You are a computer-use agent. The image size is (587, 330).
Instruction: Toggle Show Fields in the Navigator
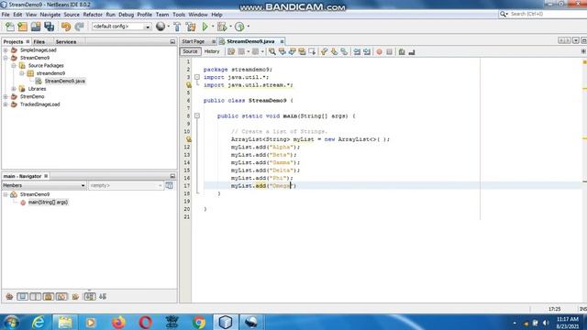tap(22, 297)
